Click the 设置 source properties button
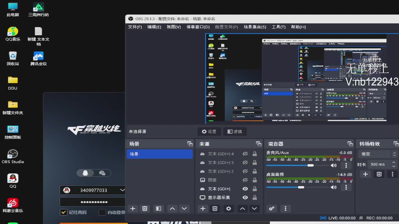The image size is (399, 224). pos(209,131)
